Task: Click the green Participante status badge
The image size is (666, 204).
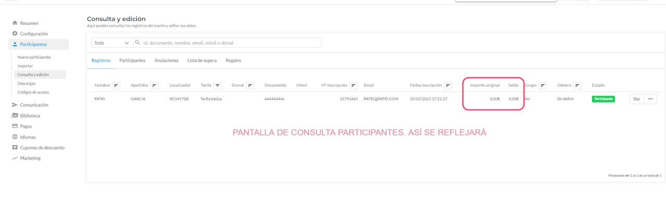Action: (603, 99)
